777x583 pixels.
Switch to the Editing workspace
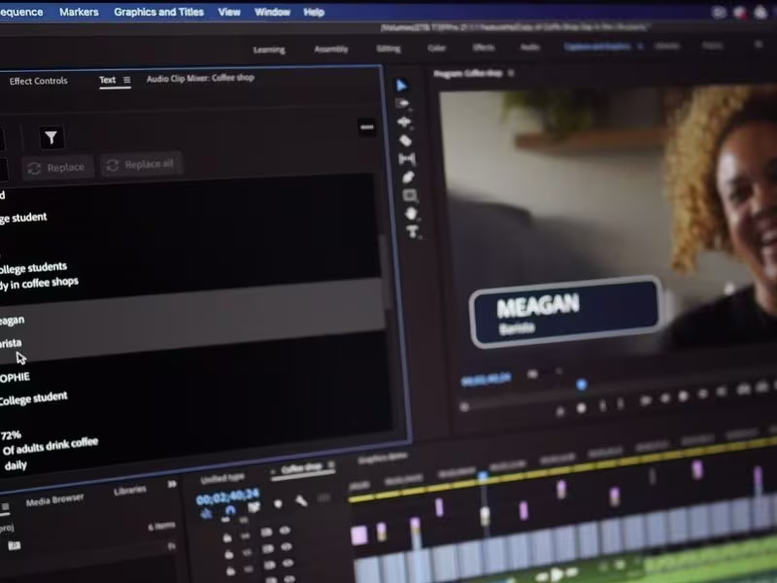(x=388, y=48)
